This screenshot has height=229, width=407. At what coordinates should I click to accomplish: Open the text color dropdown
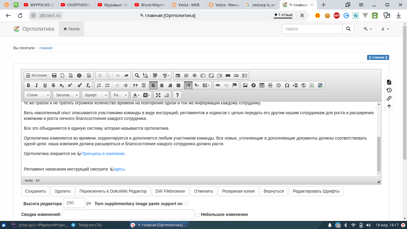coord(136,95)
